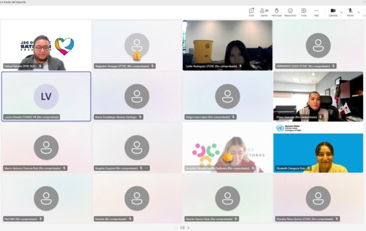366x231 pixels.
Task: Click the '1/2' page indicator
Action: [x=182, y=228]
